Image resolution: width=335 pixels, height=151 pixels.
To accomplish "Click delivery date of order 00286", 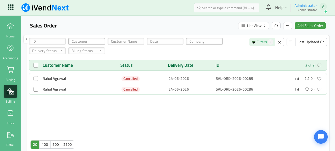I will click(x=179, y=90).
